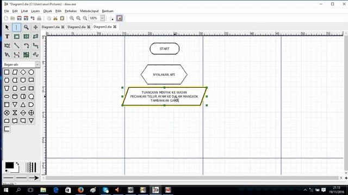
Task: Click the zoom percentage input field
Action: coord(94,18)
